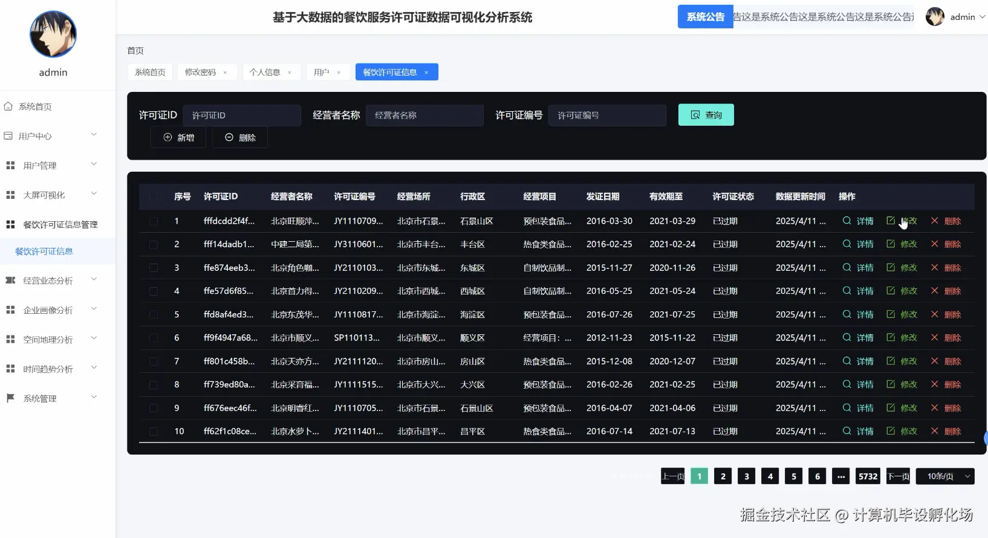Viewport: 988px width, 538px height.
Task: Close the 餐饮许可证信息 tab
Action: click(426, 73)
